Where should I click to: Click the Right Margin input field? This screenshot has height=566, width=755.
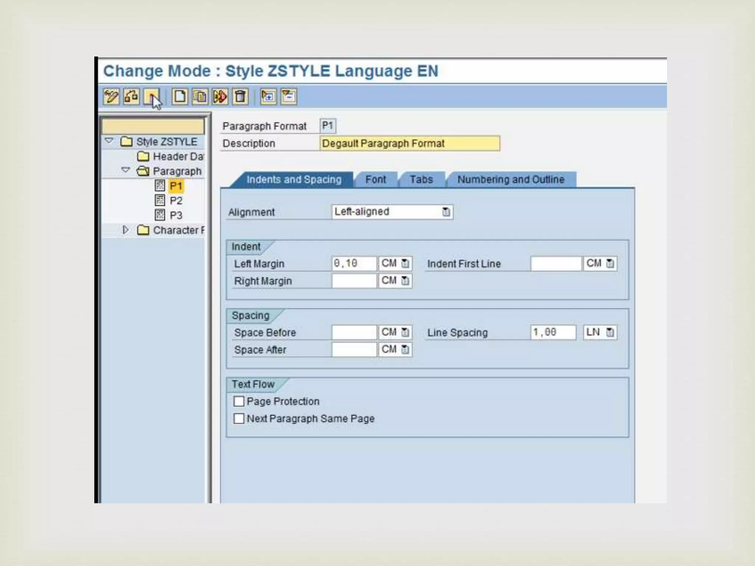(x=354, y=281)
